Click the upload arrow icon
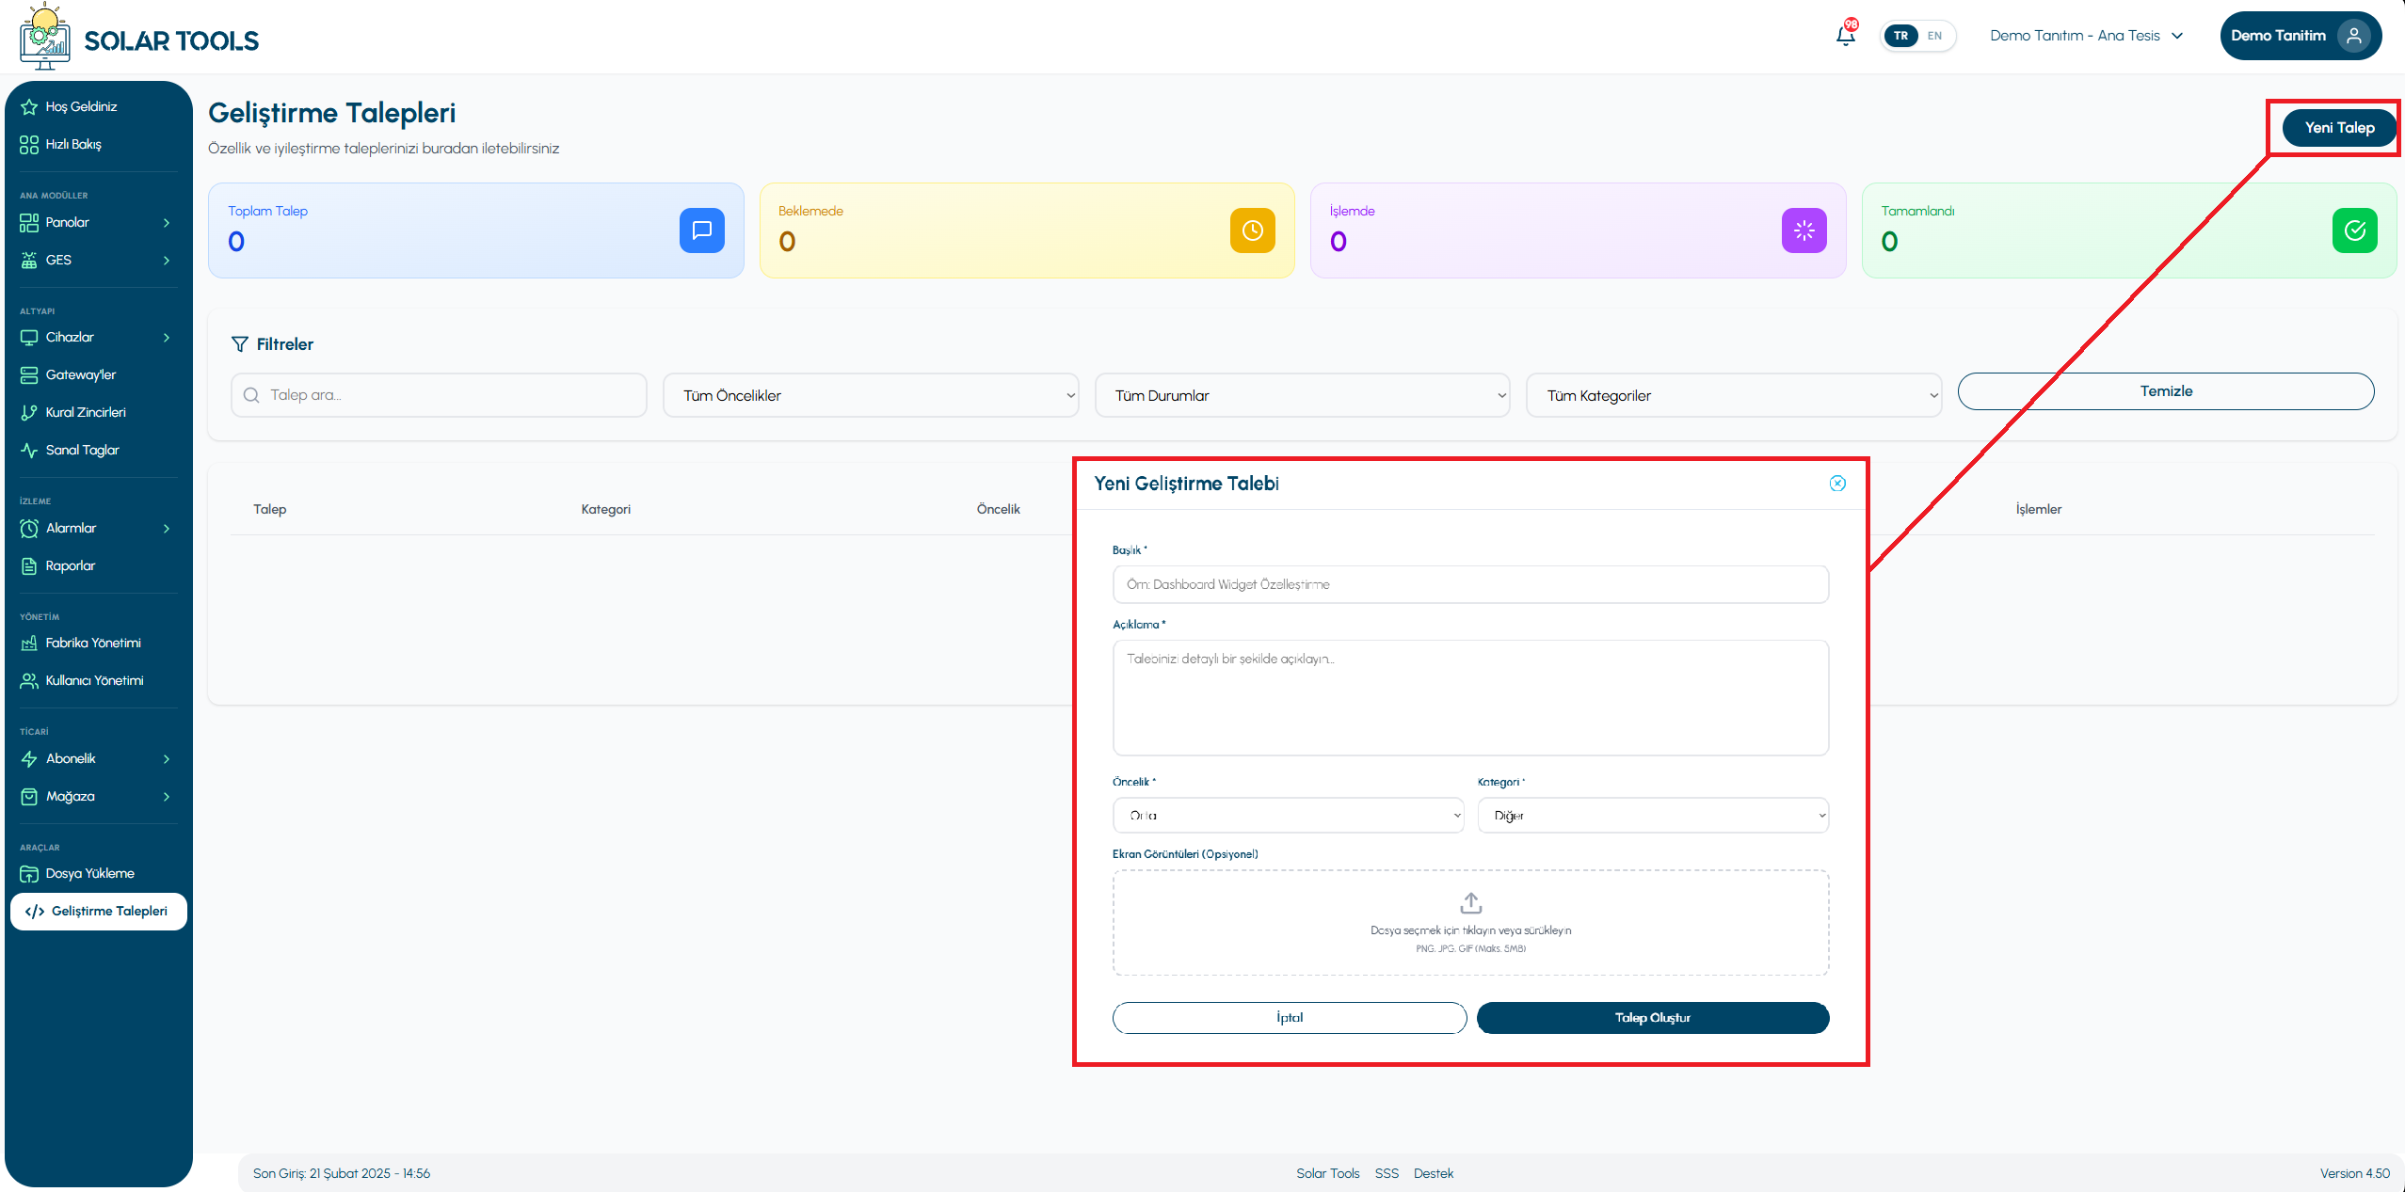Image resolution: width=2405 pixels, height=1192 pixels. click(x=1470, y=903)
